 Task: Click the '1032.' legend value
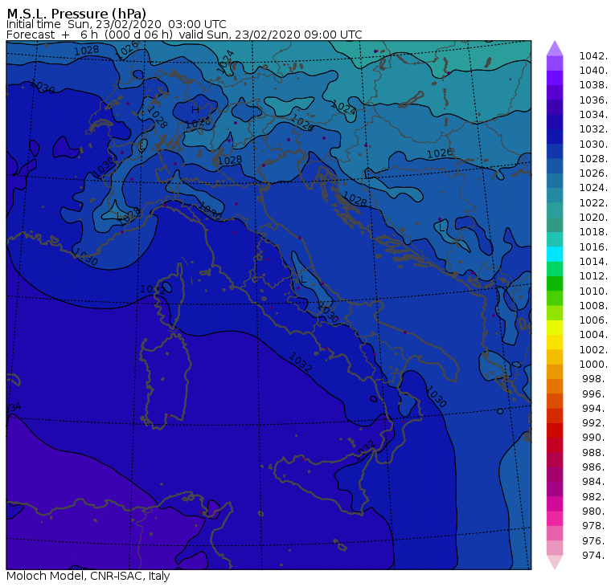point(593,129)
